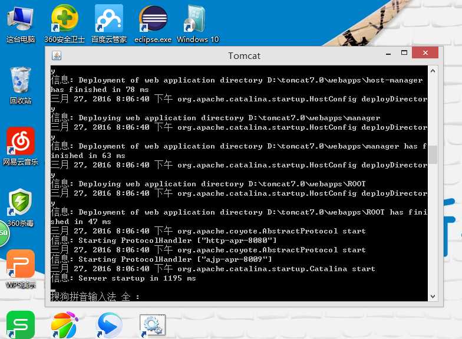Click the 'has finished in 78 ms' text
The image size is (462, 339).
[x=100, y=90]
